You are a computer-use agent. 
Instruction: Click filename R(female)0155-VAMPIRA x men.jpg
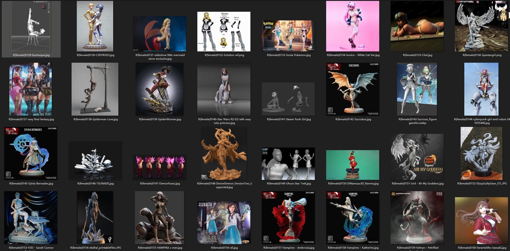[x=160, y=248]
